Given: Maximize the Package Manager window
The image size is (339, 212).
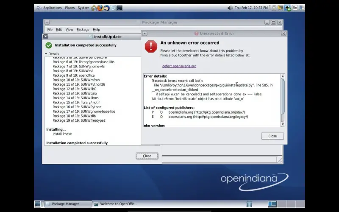Looking at the screenshot, I should click(273, 22).
